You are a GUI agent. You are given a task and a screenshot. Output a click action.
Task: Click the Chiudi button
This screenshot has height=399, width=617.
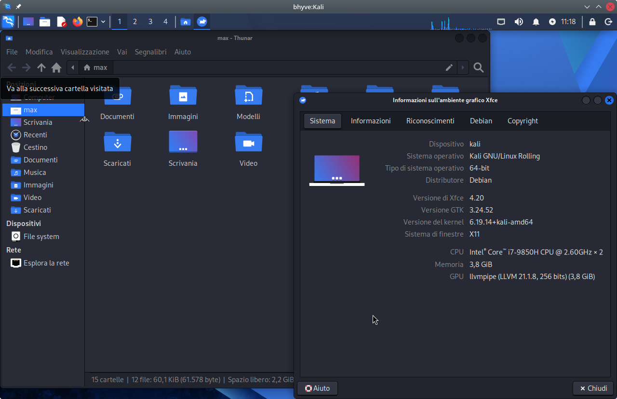click(593, 388)
